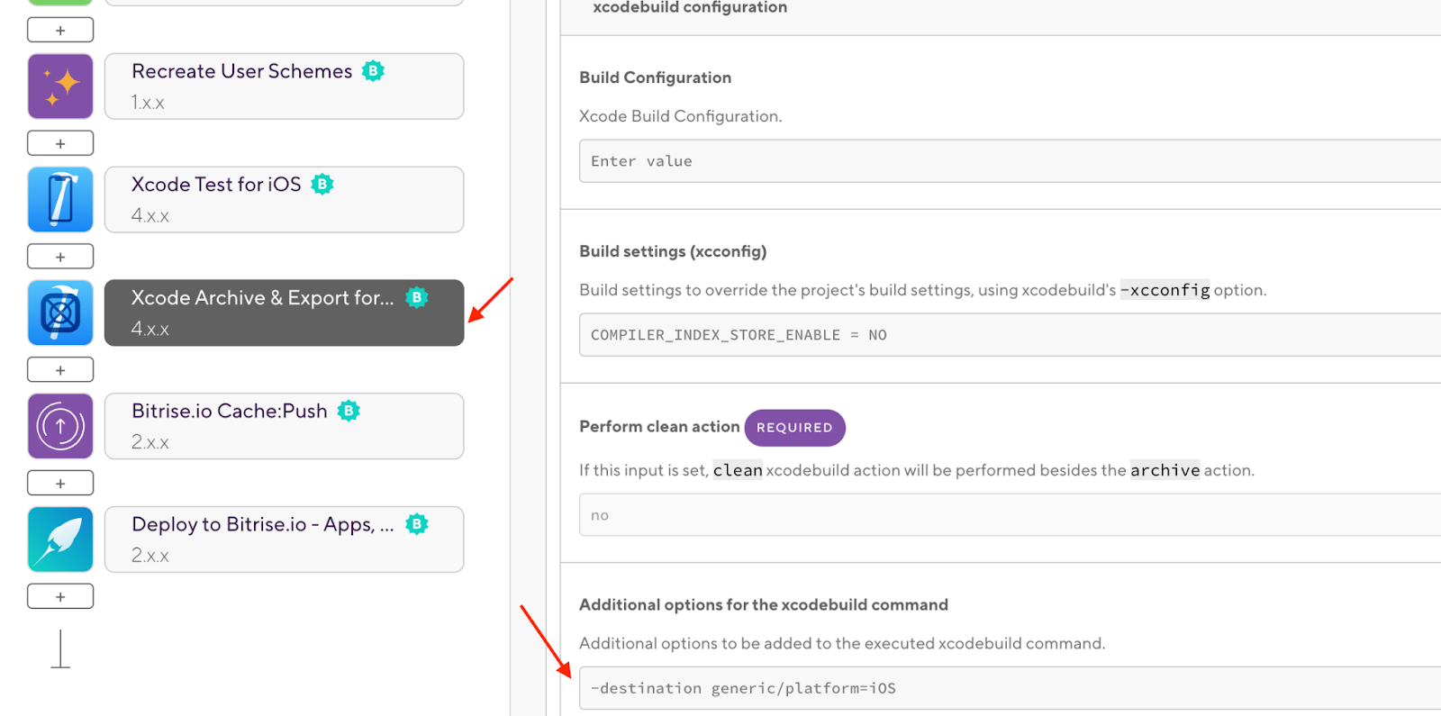The width and height of the screenshot is (1441, 716).
Task: Click version 1.x.x under Recreate User Schemes
Action: 148,103
